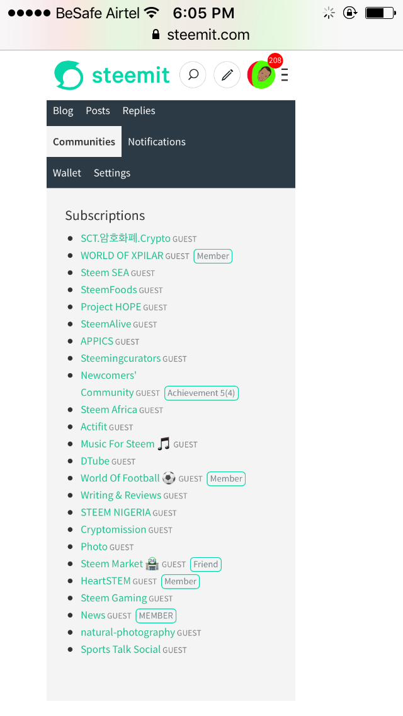Open WORLD OF XPILAR community link
403x716 pixels.
(122, 256)
